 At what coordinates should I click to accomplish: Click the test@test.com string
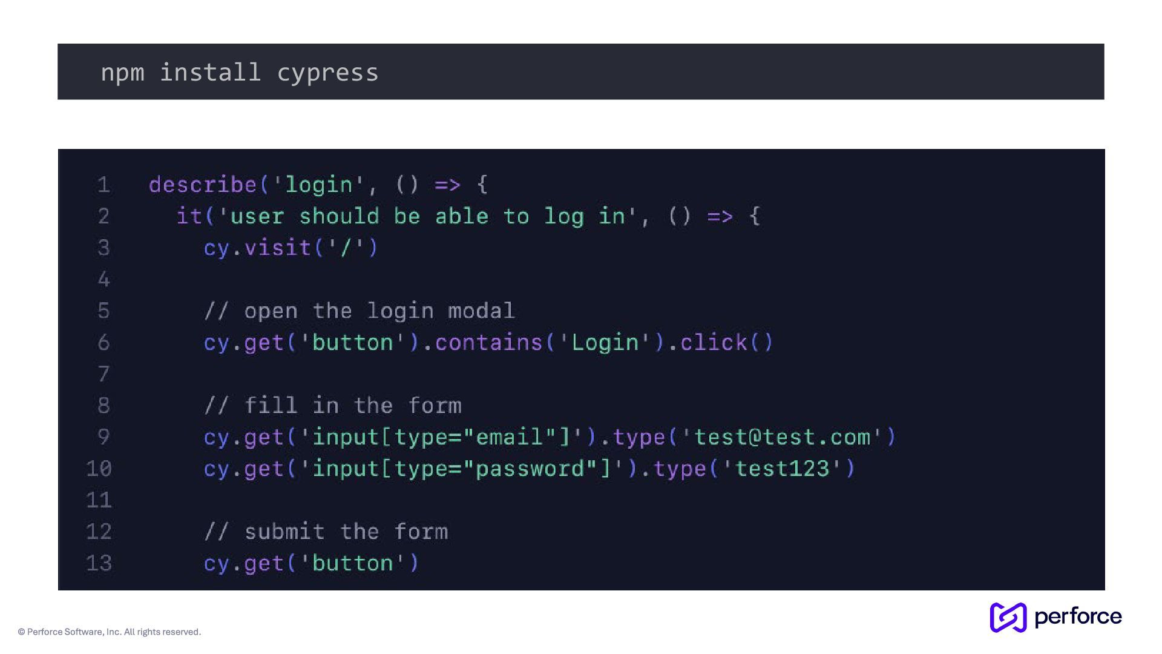click(781, 437)
